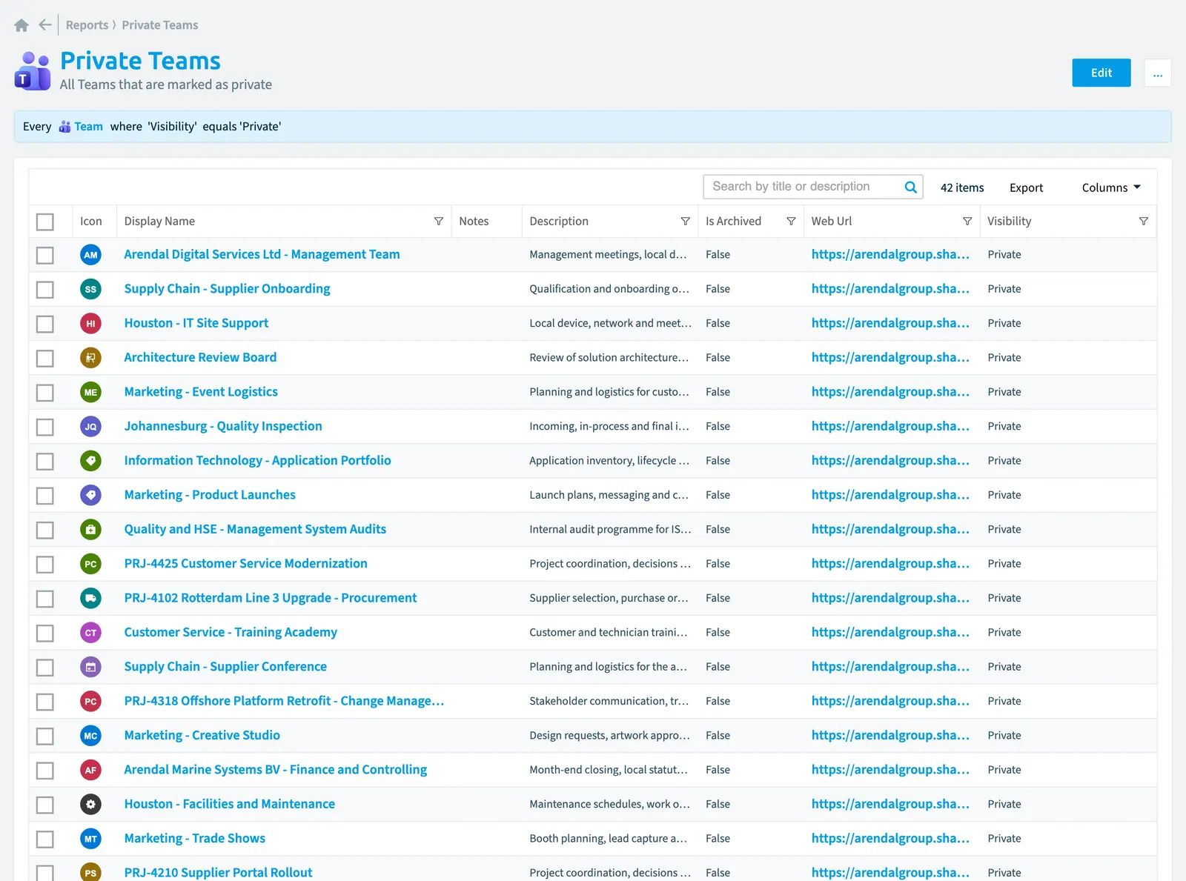This screenshot has height=881, width=1186.
Task: Go to the home icon in breadcrumb
Action: coord(21,25)
